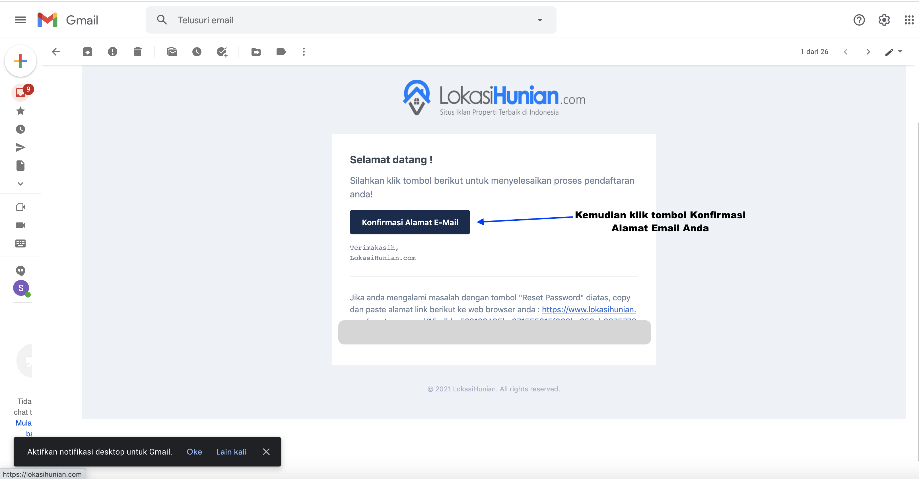The height and width of the screenshot is (479, 919).
Task: Open the Gmail main menu hamburger
Action: (x=20, y=20)
